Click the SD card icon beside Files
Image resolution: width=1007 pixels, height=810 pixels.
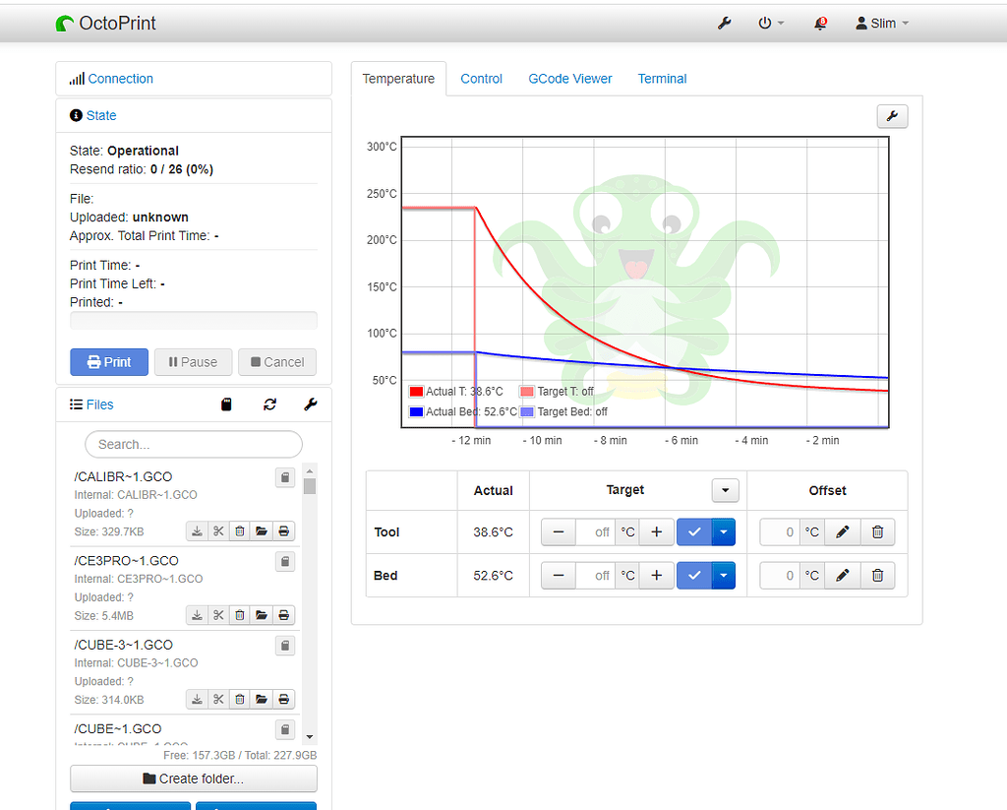(x=226, y=404)
